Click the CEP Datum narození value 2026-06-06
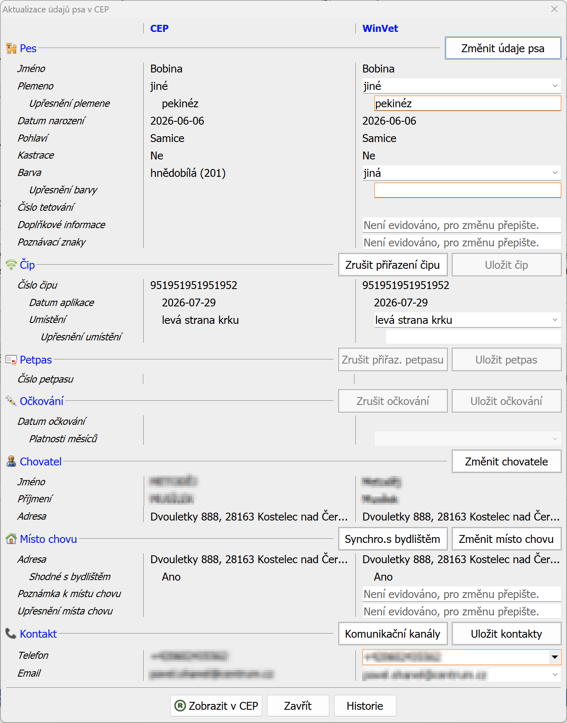 point(177,121)
